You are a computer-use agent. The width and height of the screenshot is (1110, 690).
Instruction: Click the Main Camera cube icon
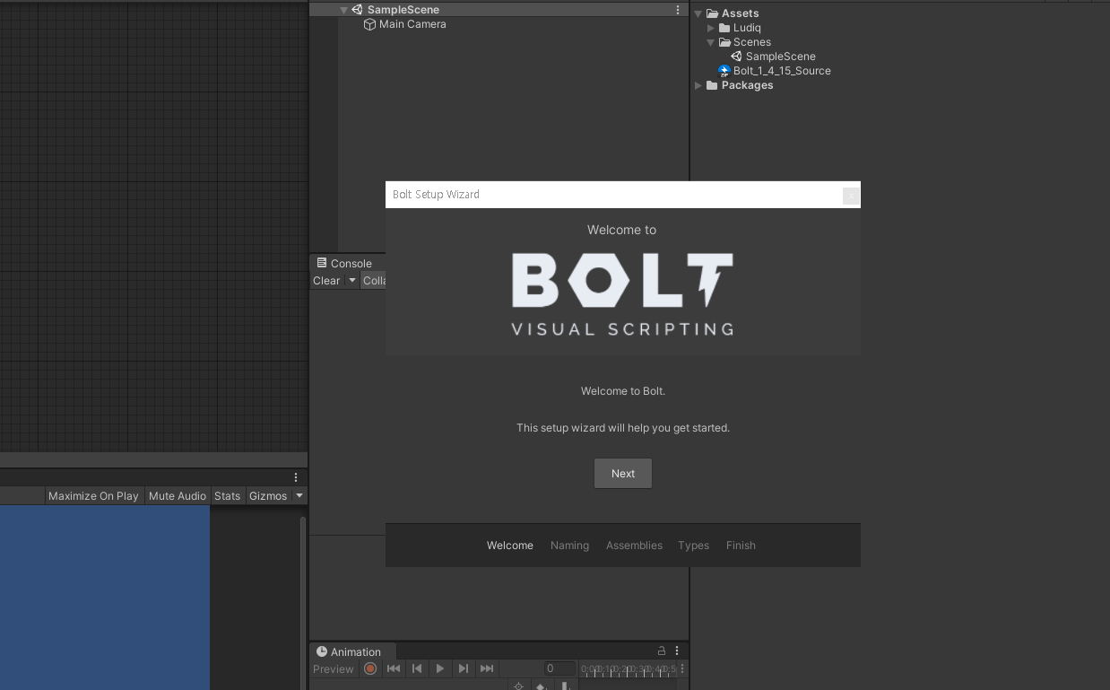369,24
